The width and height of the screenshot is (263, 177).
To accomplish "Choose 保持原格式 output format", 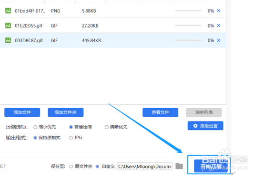I will 35,138.
